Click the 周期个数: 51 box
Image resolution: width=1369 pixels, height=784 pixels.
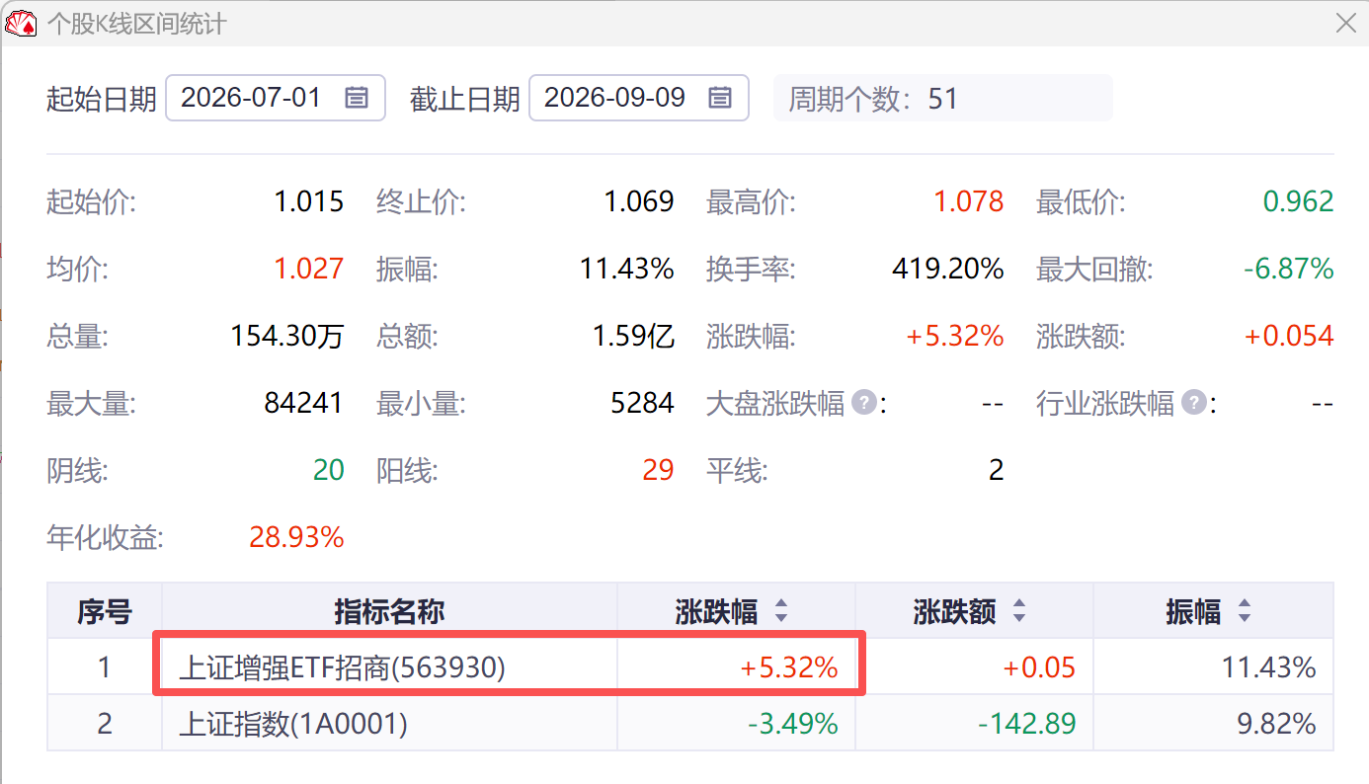click(x=943, y=98)
